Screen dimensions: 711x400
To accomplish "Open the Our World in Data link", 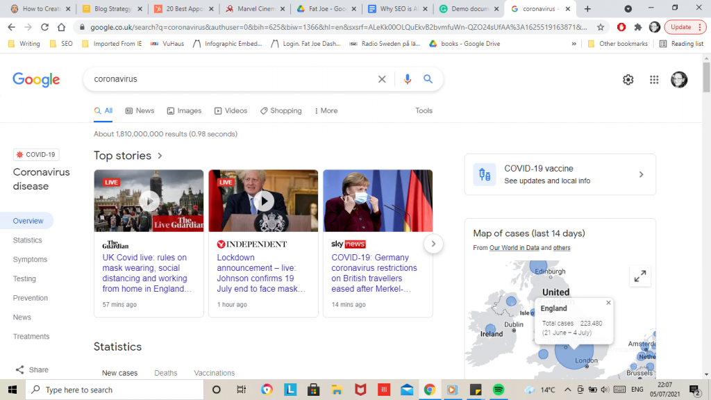I will tap(515, 248).
